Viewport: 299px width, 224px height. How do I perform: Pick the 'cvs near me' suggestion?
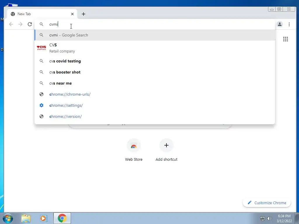[155, 83]
